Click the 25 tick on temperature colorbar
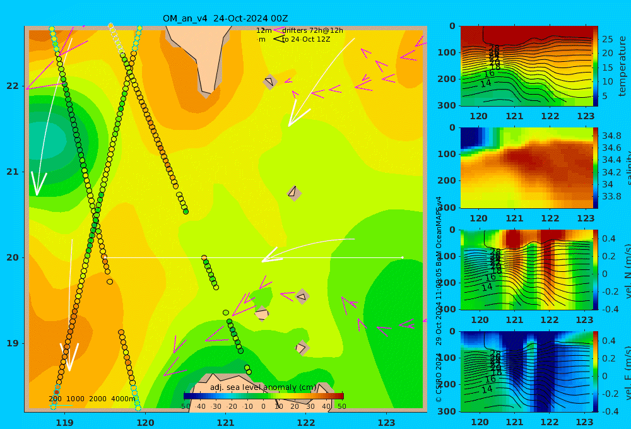This screenshot has width=631, height=429. 607,39
